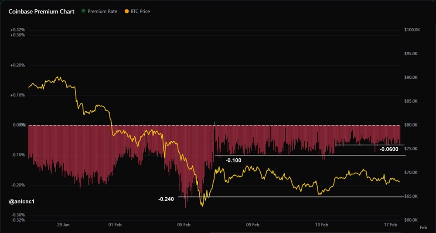Click the Coinbase Premium Chart title
Screen dimensions: 436x233
pos(41,12)
